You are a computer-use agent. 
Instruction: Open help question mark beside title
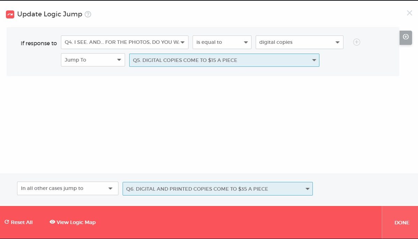pos(88,14)
